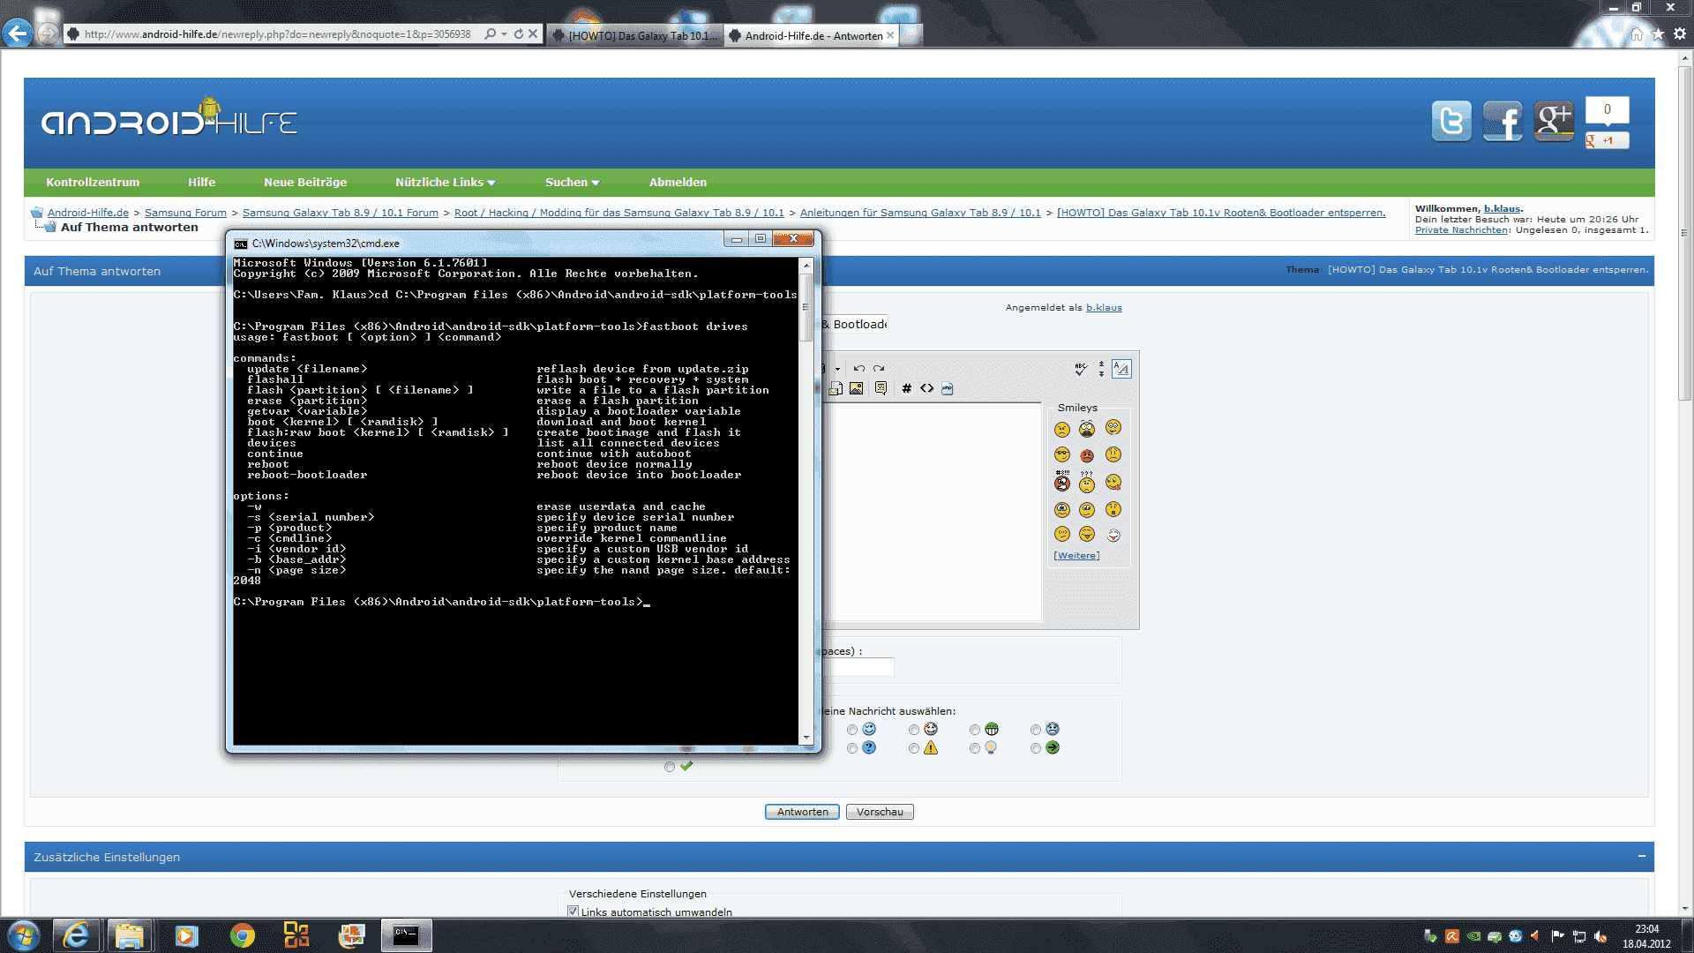Click the cmd.exe window scroll-down arrow
The image size is (1694, 953).
[806, 738]
